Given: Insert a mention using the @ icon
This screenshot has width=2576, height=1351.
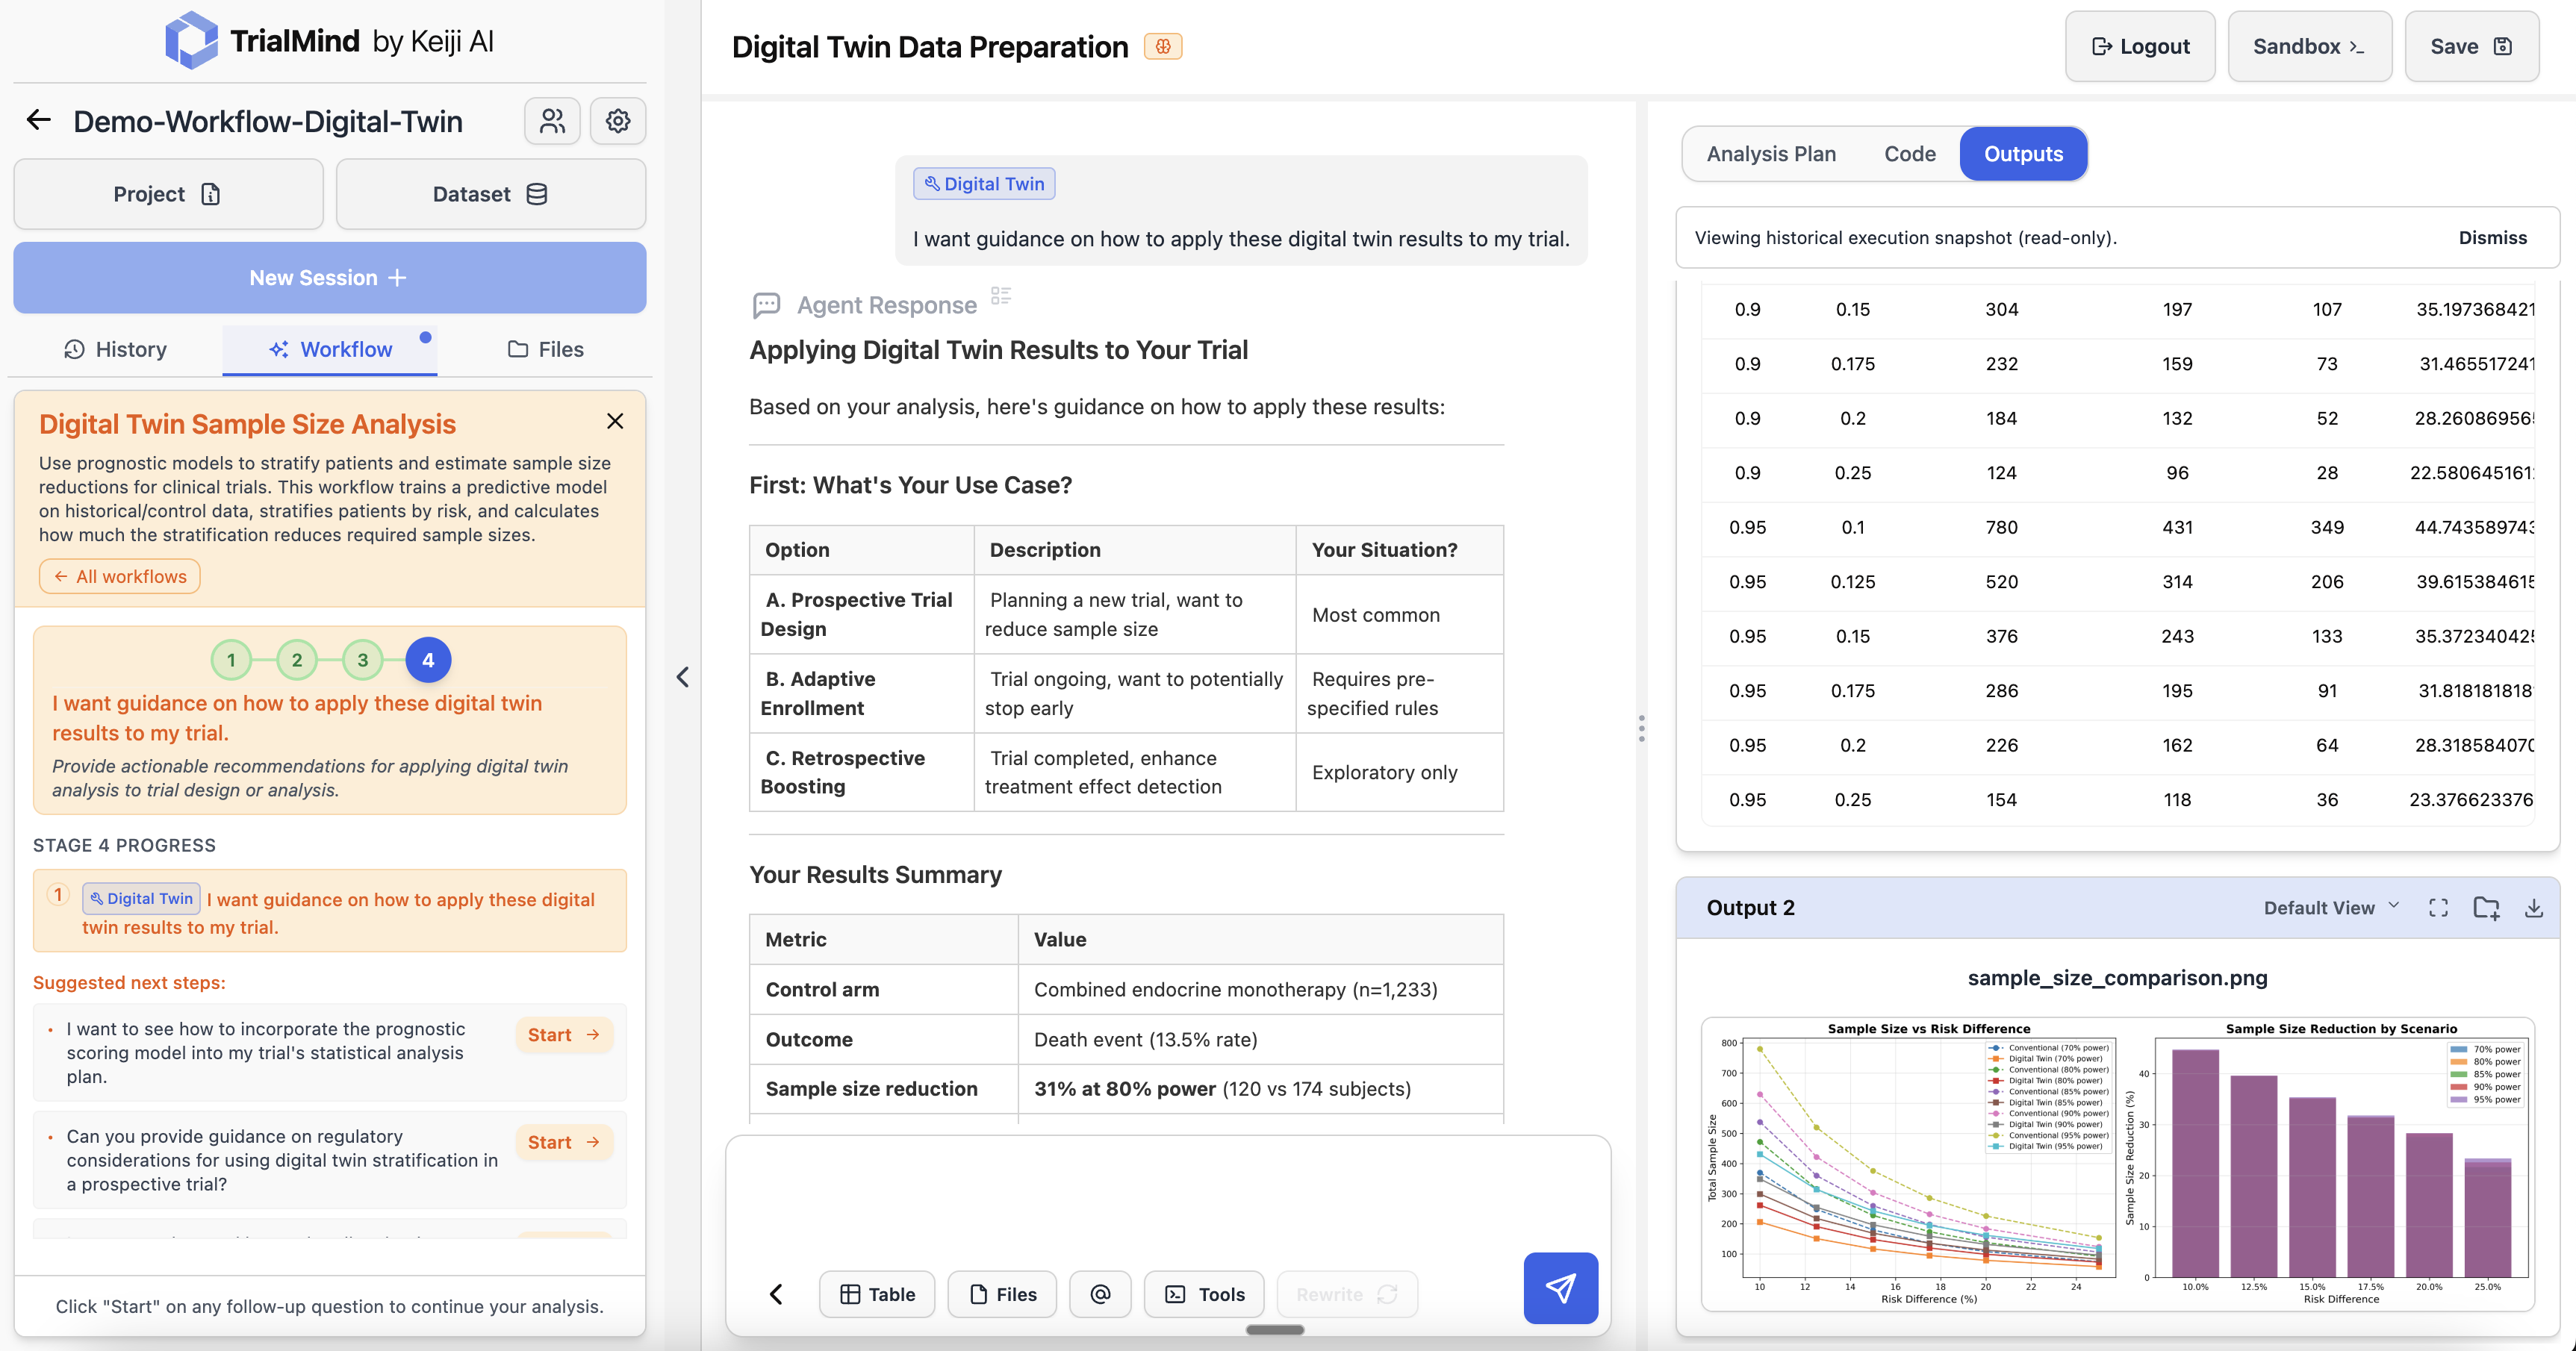Looking at the screenshot, I should (1100, 1293).
